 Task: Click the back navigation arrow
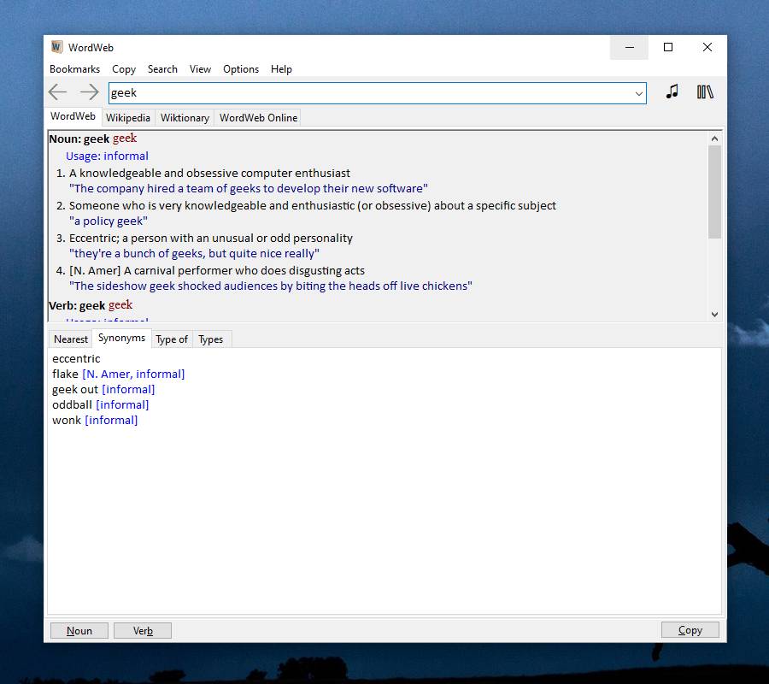click(x=58, y=92)
